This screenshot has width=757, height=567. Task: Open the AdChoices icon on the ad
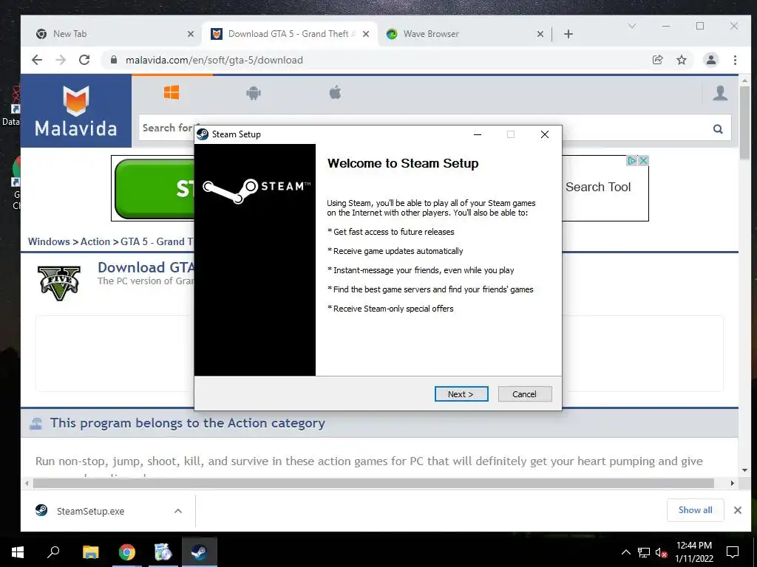coord(631,160)
